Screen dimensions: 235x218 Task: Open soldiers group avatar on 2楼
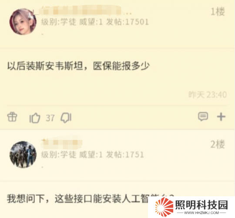click(23, 154)
